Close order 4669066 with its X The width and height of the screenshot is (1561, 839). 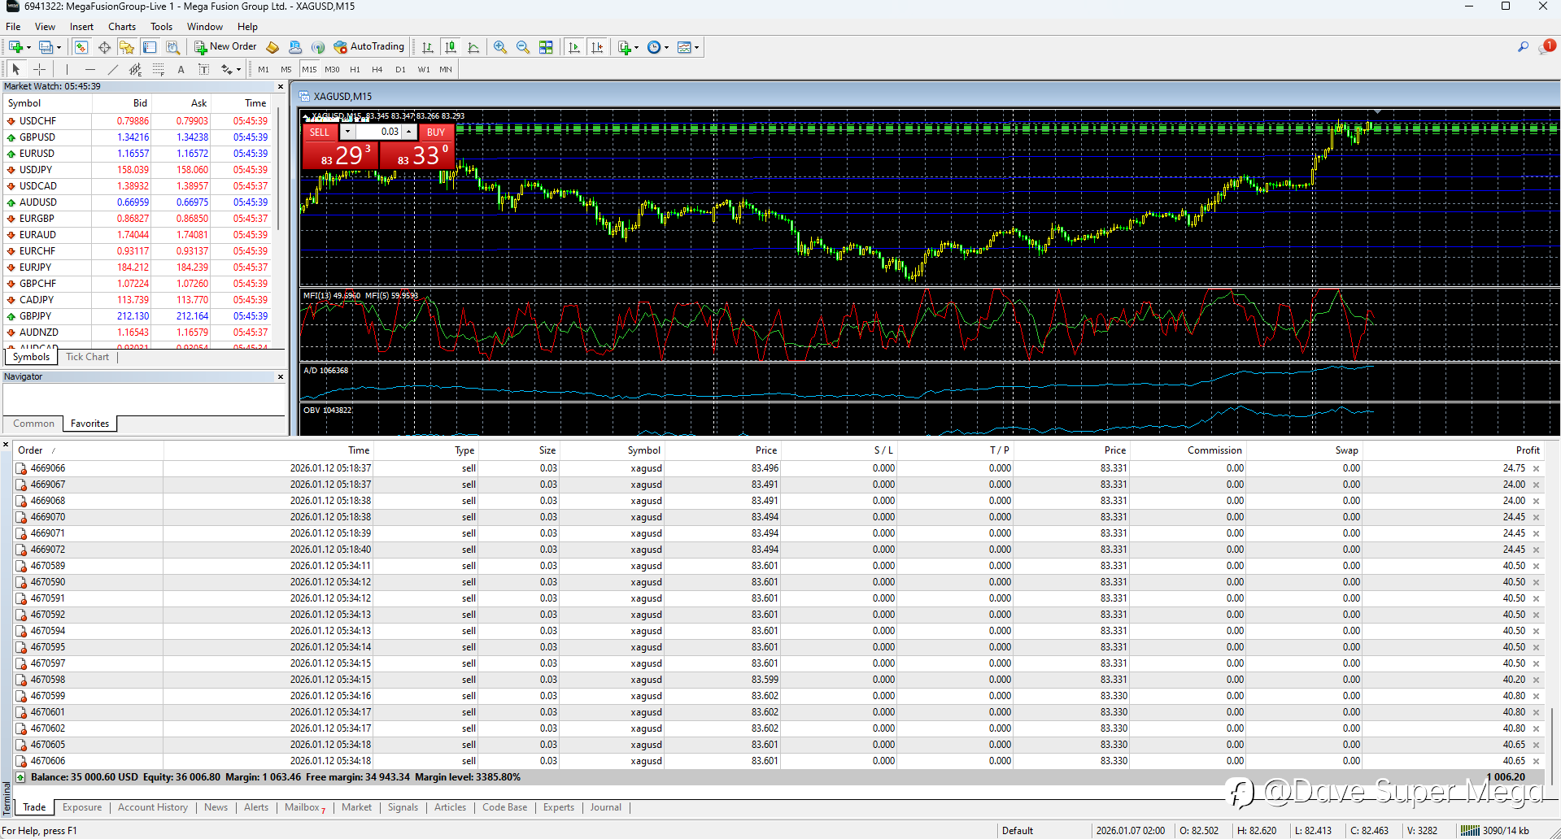[x=1537, y=468]
